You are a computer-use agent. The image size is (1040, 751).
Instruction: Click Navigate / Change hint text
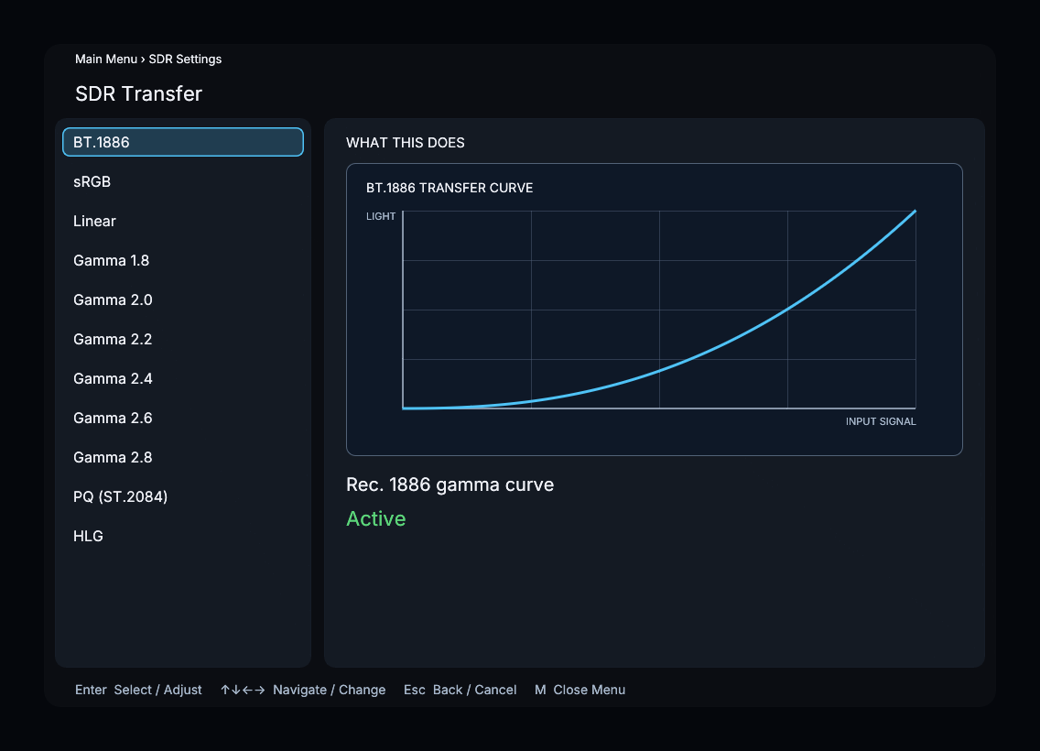[x=329, y=690]
